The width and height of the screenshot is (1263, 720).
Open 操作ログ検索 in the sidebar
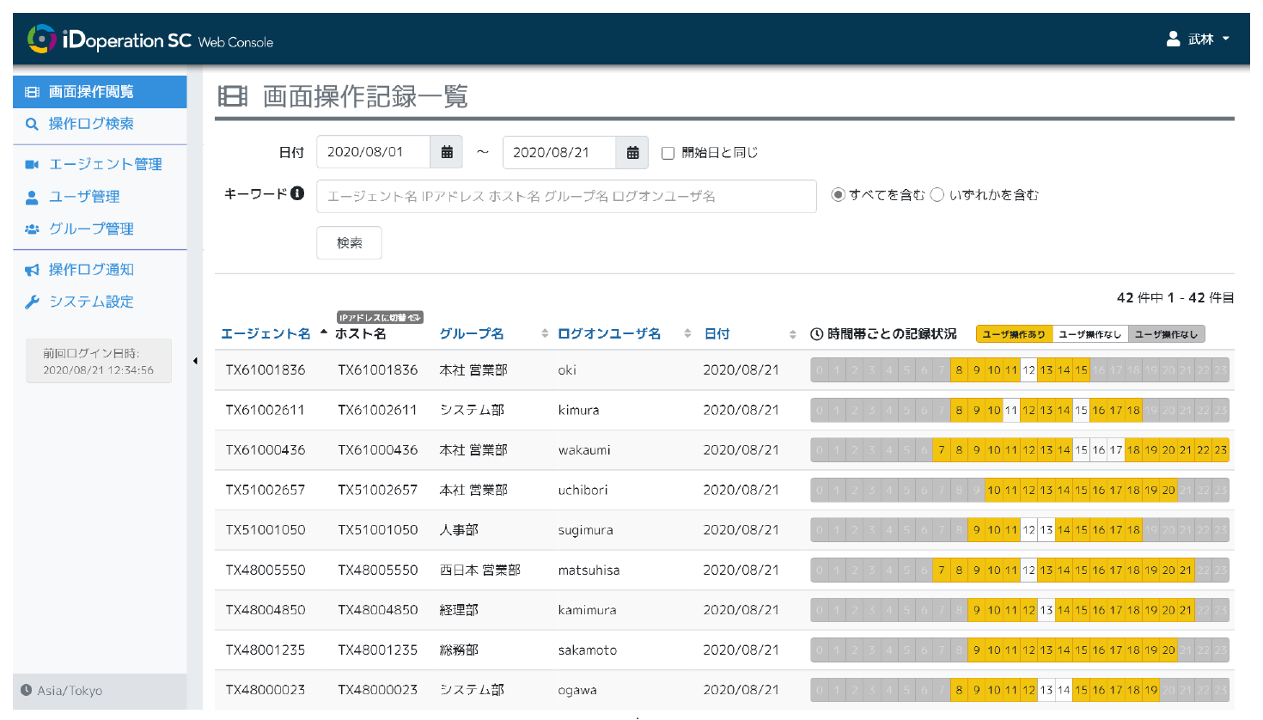click(91, 124)
